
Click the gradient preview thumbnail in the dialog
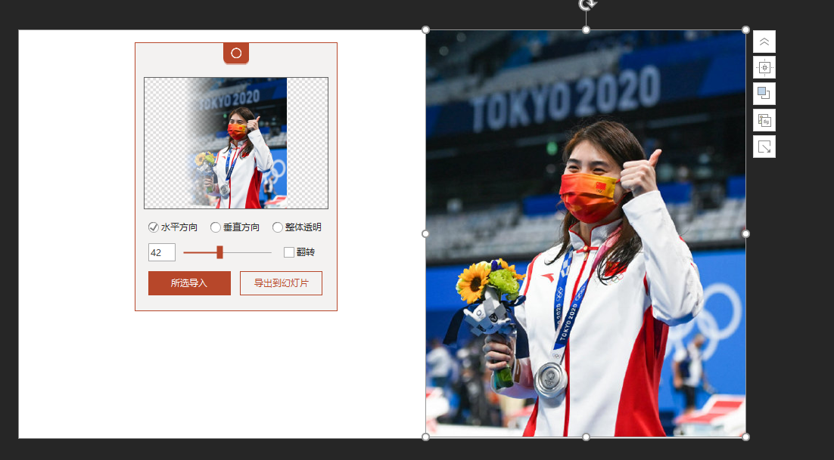[x=236, y=144]
